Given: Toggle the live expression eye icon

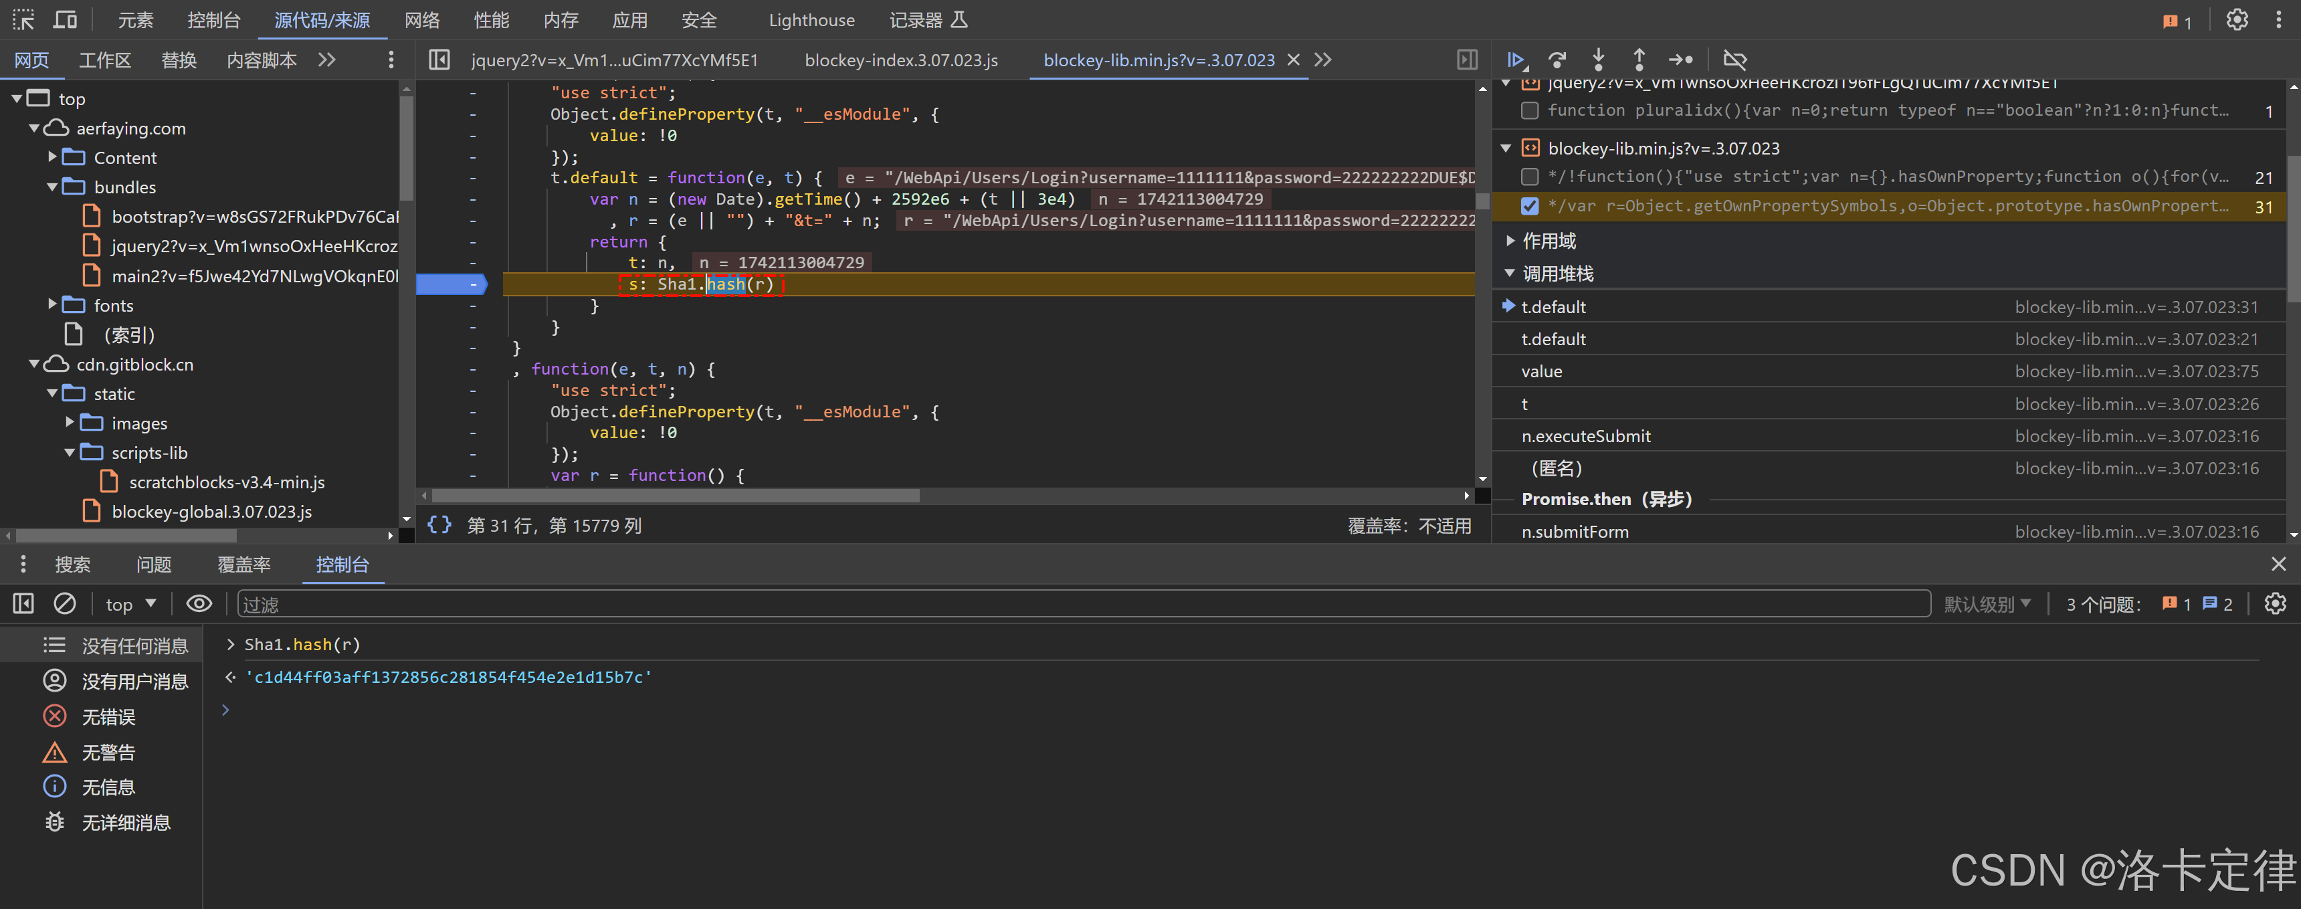Looking at the screenshot, I should [198, 603].
